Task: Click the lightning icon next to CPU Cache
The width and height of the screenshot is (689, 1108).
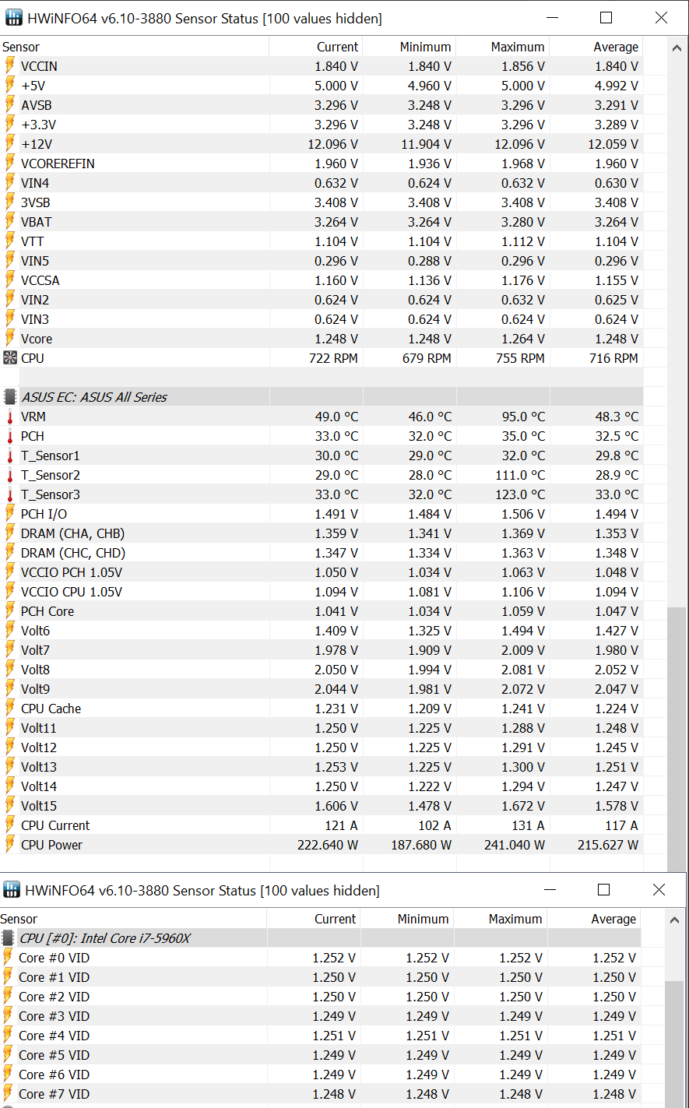Action: click(10, 709)
